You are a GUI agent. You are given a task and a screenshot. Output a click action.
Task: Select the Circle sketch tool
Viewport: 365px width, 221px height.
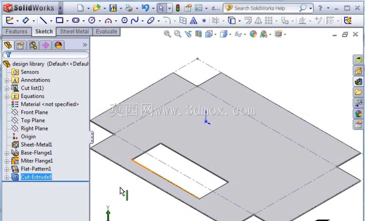click(92, 20)
